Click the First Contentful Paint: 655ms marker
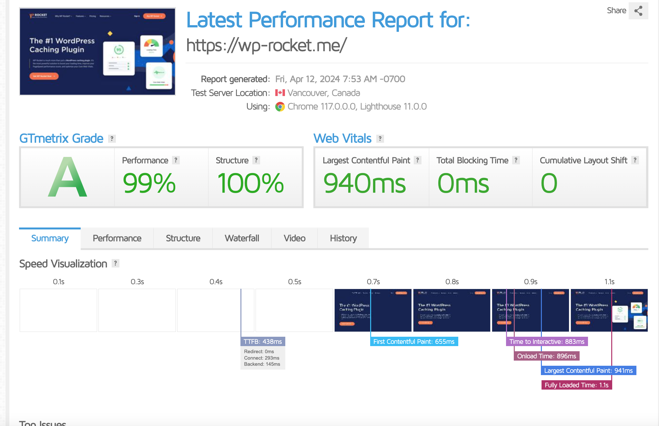 pos(414,342)
